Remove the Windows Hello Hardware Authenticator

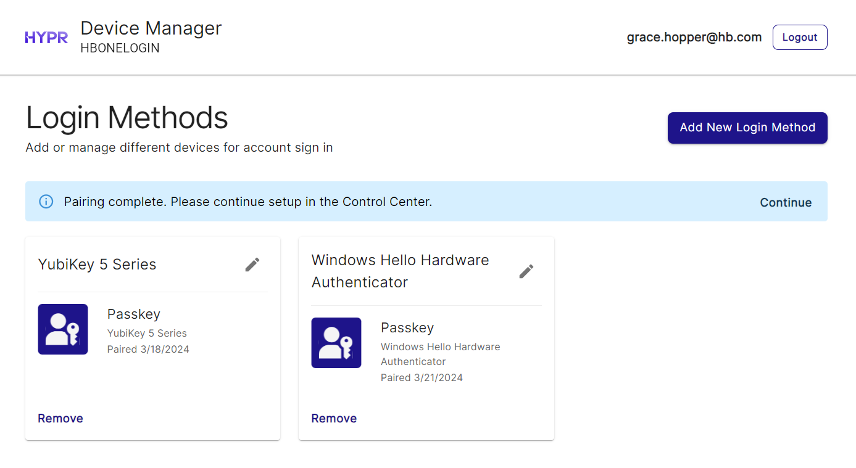[334, 418]
